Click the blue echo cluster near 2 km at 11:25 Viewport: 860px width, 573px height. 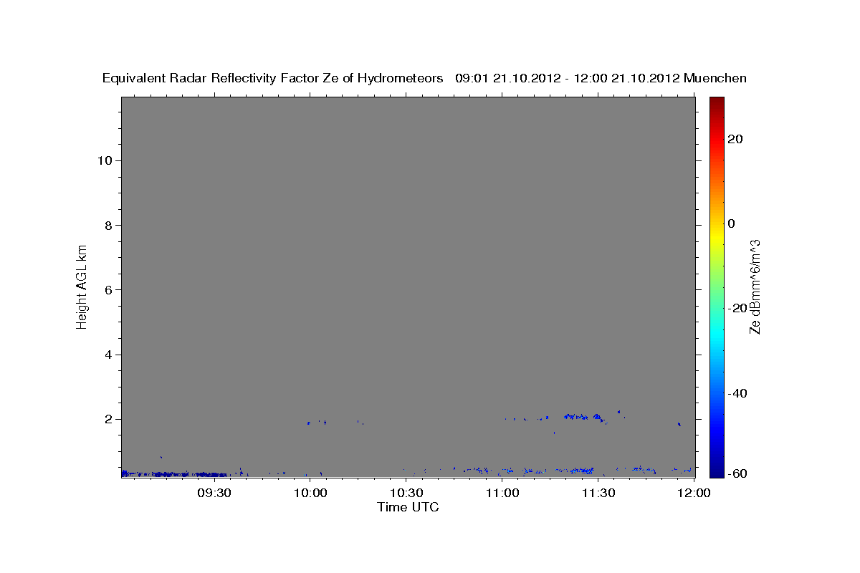(583, 416)
